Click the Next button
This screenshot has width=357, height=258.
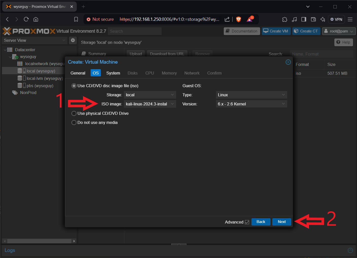click(x=282, y=222)
